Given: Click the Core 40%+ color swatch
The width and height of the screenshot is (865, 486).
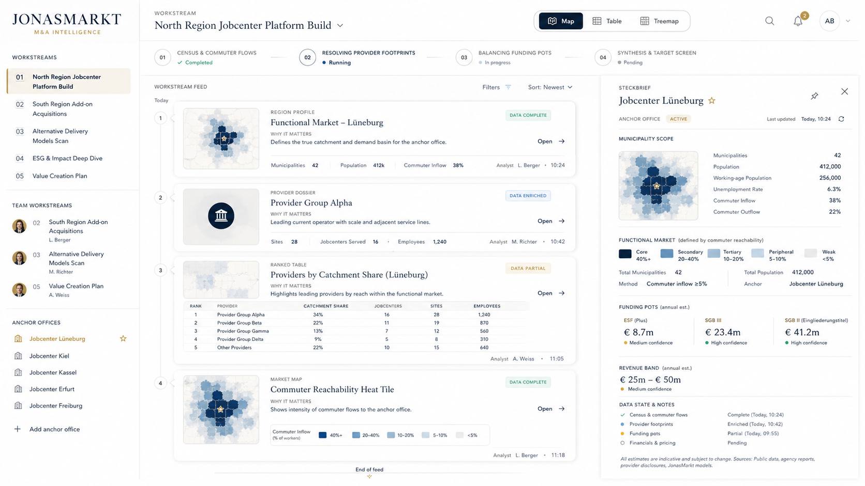Looking at the screenshot, I should tap(625, 254).
